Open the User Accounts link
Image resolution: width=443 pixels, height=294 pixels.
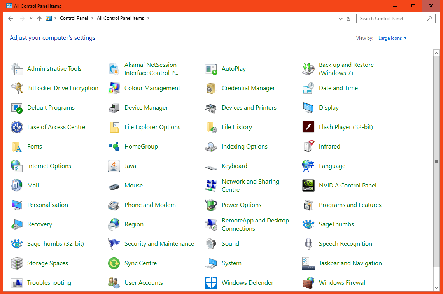click(144, 283)
